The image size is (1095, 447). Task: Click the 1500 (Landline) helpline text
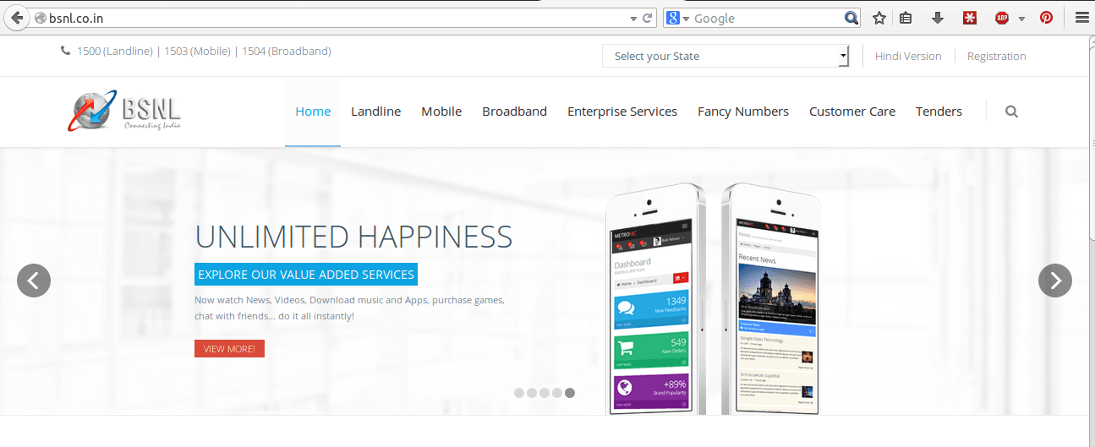115,51
